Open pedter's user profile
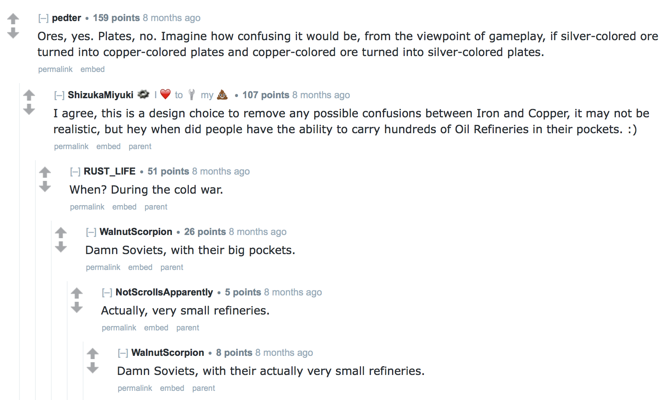 tap(66, 18)
